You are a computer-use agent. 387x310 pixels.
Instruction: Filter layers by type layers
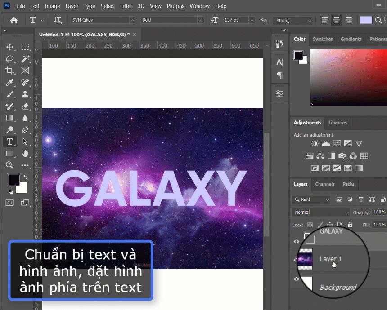(x=361, y=199)
